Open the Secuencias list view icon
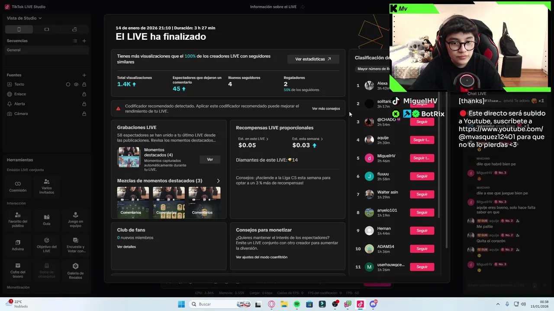Viewport: 554px width, 311px height. point(75,41)
